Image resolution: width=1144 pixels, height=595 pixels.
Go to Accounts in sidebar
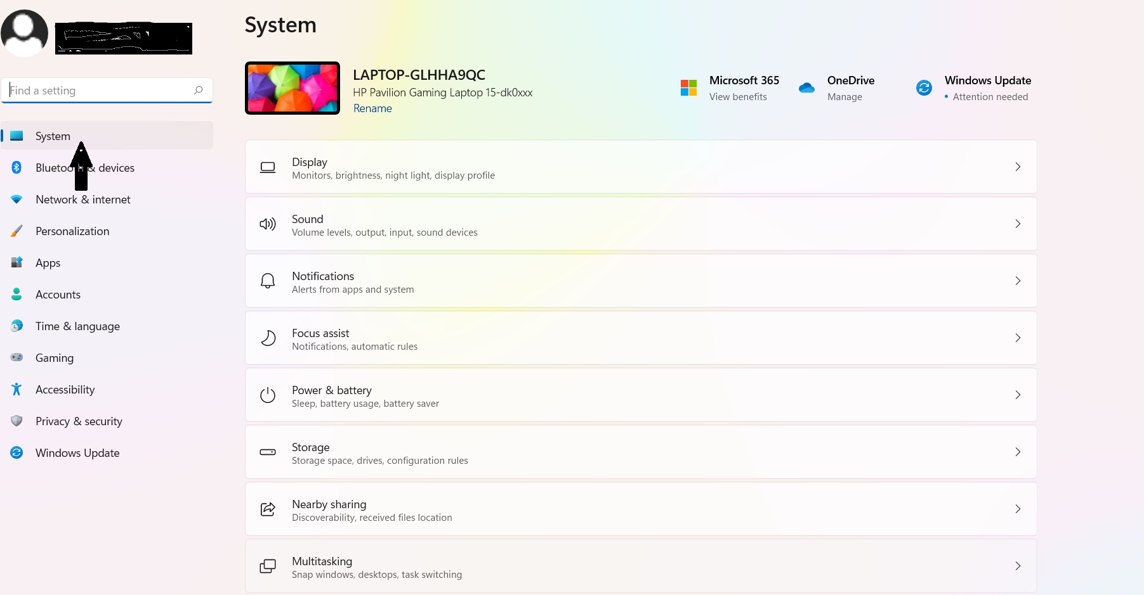point(58,295)
